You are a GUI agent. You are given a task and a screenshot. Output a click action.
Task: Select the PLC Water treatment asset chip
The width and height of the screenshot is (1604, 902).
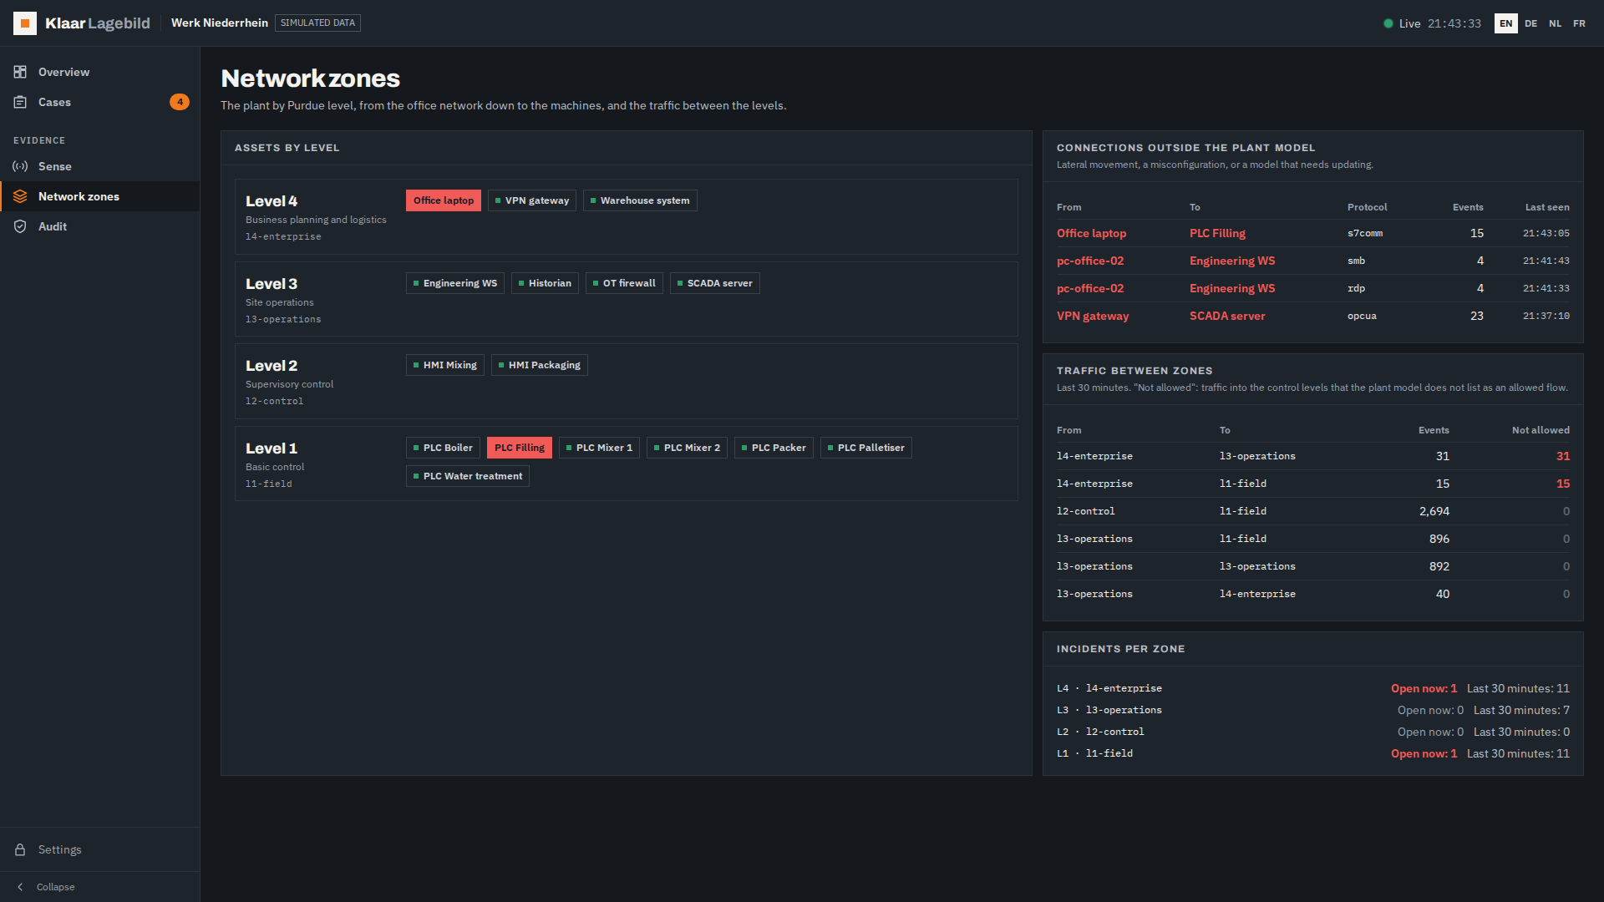pyautogui.click(x=468, y=476)
